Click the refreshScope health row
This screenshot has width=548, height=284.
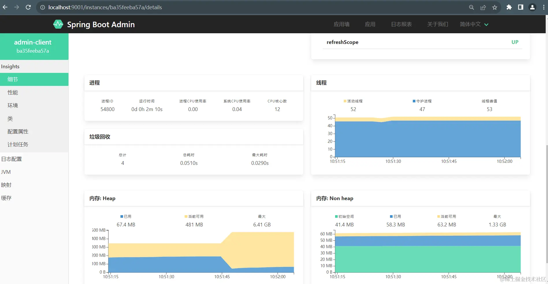pos(422,42)
